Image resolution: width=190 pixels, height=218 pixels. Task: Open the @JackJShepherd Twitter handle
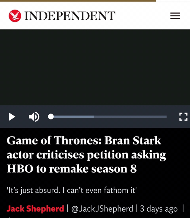102,209
